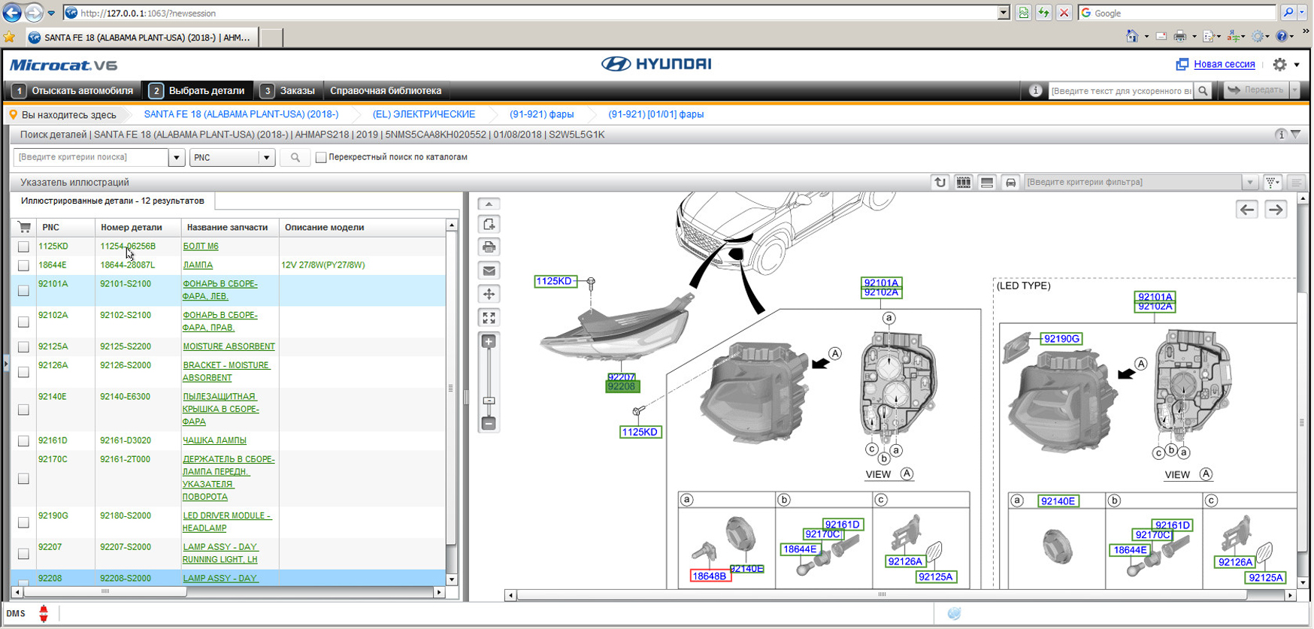Enable cross-catalog search checkbox
1314x629 pixels.
[x=321, y=158]
